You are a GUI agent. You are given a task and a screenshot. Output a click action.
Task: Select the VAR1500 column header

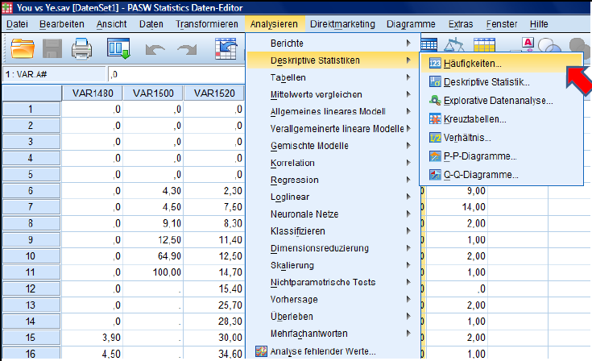click(153, 93)
